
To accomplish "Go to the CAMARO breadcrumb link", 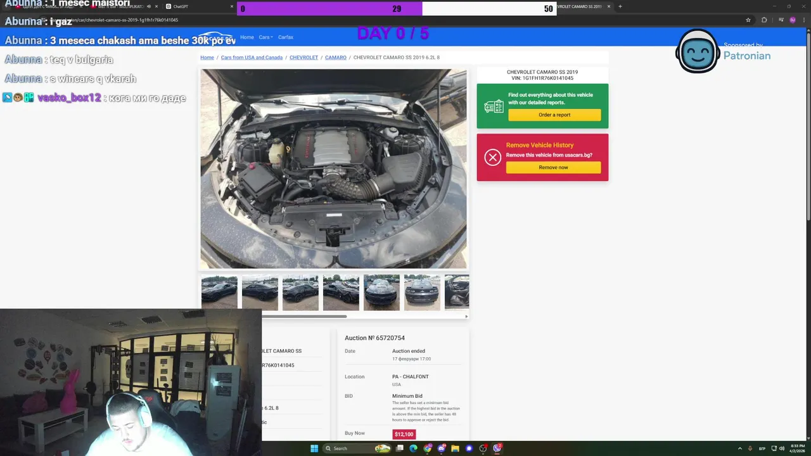I will [336, 58].
